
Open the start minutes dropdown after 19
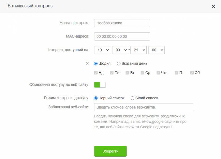(120, 50)
